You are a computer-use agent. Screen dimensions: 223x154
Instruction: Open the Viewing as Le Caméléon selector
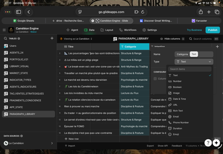tap(76, 39)
